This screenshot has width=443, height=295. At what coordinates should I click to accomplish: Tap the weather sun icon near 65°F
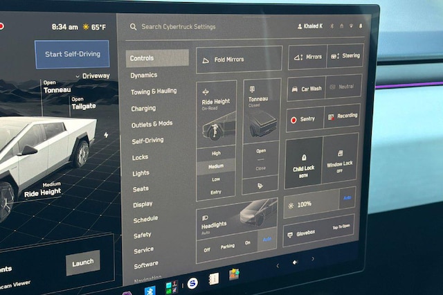pyautogui.click(x=86, y=27)
